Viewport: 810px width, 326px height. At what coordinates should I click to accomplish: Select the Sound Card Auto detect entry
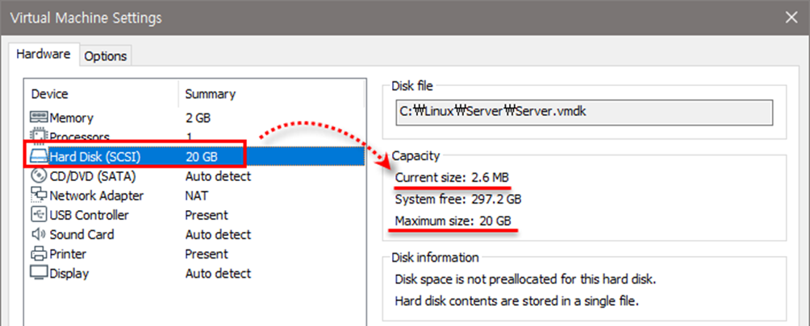(218, 234)
